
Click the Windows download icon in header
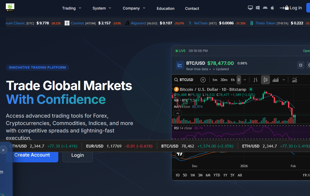click(x=258, y=8)
